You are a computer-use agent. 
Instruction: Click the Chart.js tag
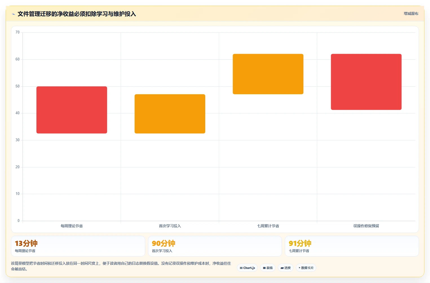pyautogui.click(x=247, y=268)
